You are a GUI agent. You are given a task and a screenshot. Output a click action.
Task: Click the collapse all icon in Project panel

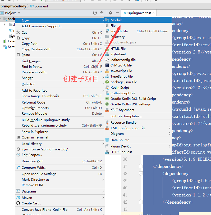[102, 13]
